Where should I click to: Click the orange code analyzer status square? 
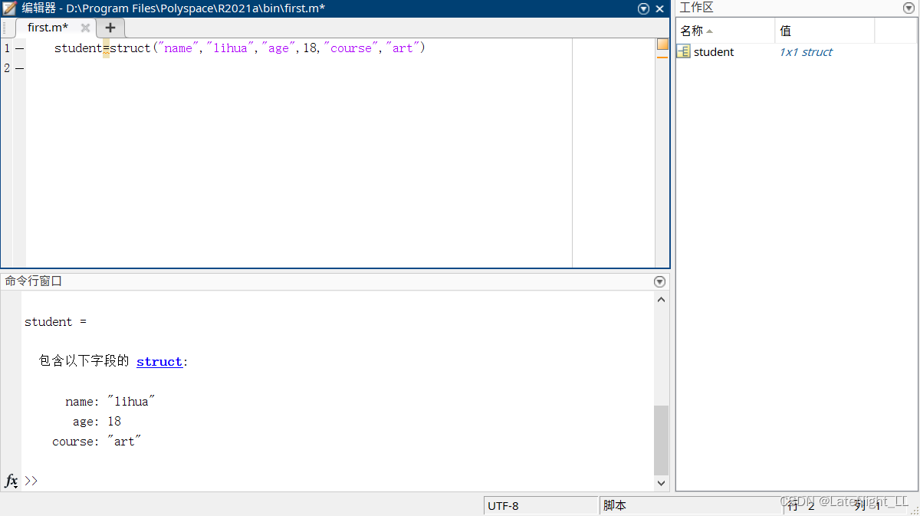coord(662,44)
